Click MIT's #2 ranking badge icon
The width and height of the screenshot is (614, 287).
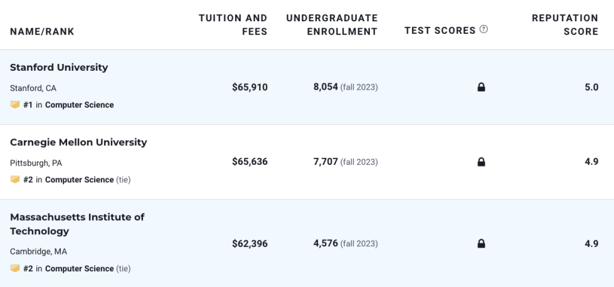15,269
